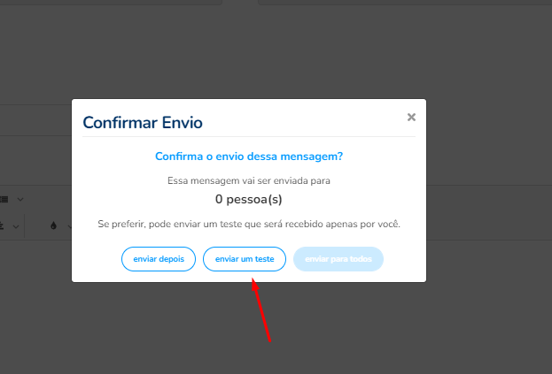Screen dimensions: 552x374
Task: Click the divider line under the dialog title
Action: click(249, 137)
